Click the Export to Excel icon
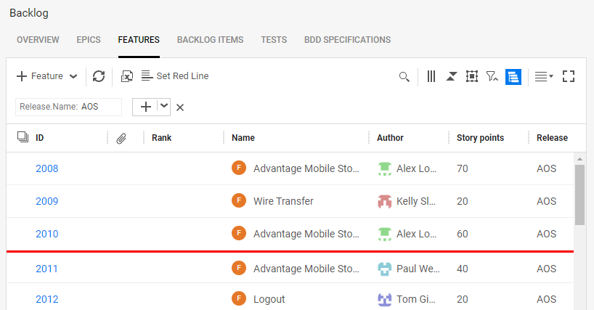This screenshot has width=594, height=310. click(x=126, y=76)
